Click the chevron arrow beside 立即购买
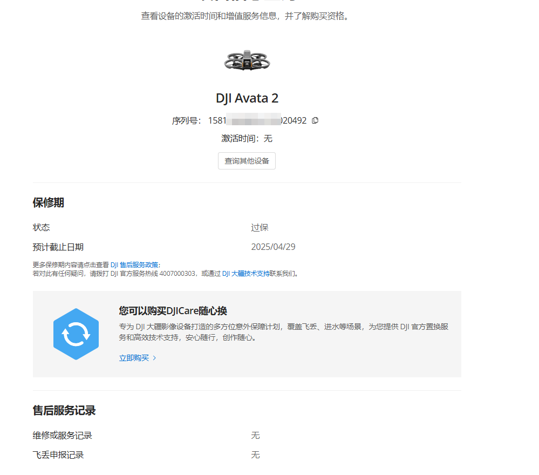Viewport: 539px width, 475px height. click(154, 358)
